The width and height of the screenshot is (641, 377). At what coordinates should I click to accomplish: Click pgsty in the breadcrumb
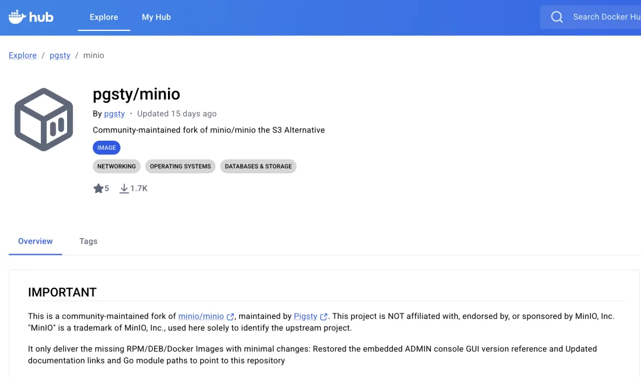coord(60,55)
